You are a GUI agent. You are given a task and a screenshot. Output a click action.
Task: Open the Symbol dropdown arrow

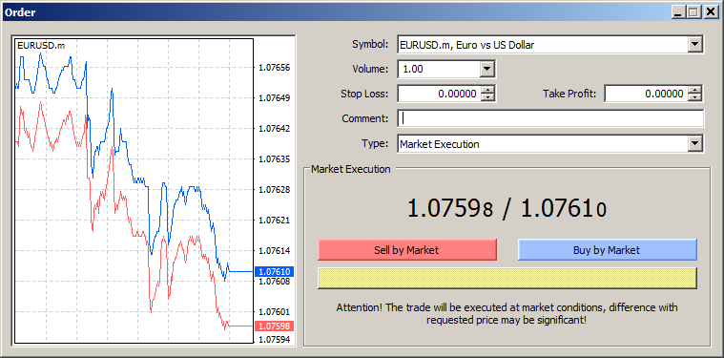[694, 45]
